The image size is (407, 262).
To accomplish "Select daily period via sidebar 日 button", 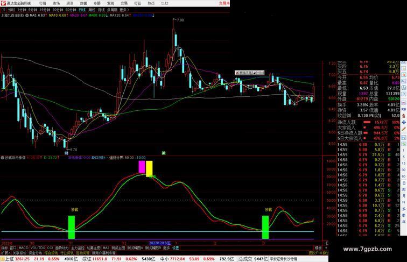I will coord(404,183).
